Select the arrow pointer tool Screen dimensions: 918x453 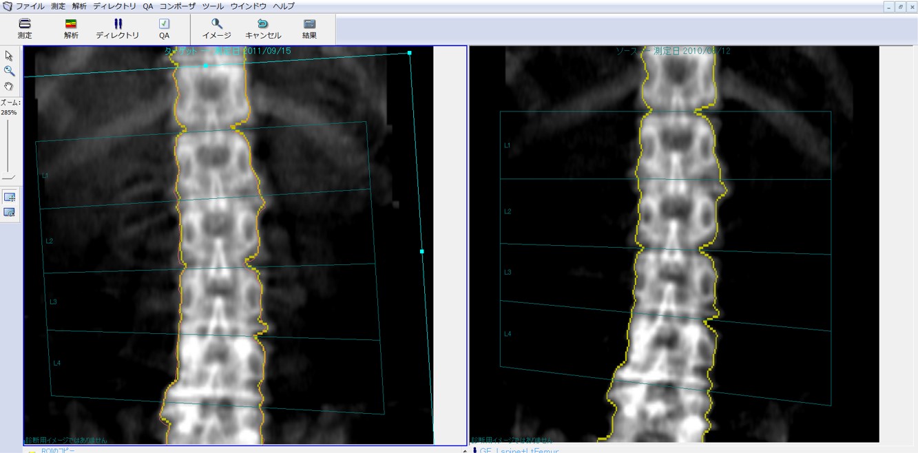tap(9, 56)
